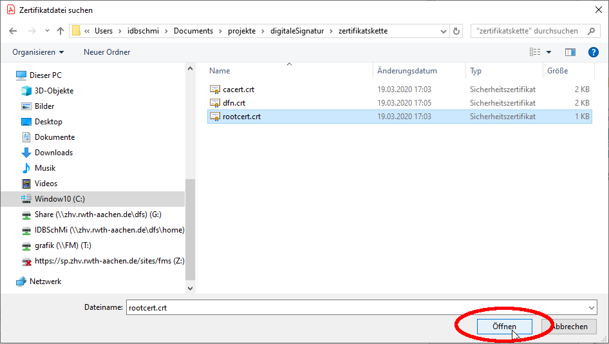609x344 pixels.
Task: Open Musik folder in sidebar
Action: coord(45,168)
